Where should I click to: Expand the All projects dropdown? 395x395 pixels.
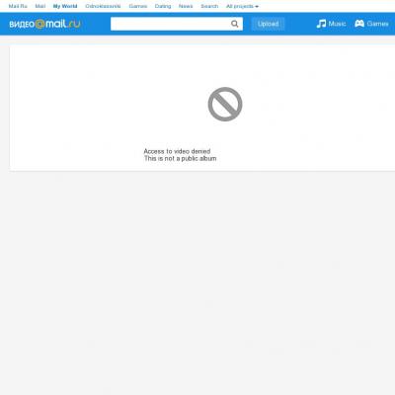[242, 6]
